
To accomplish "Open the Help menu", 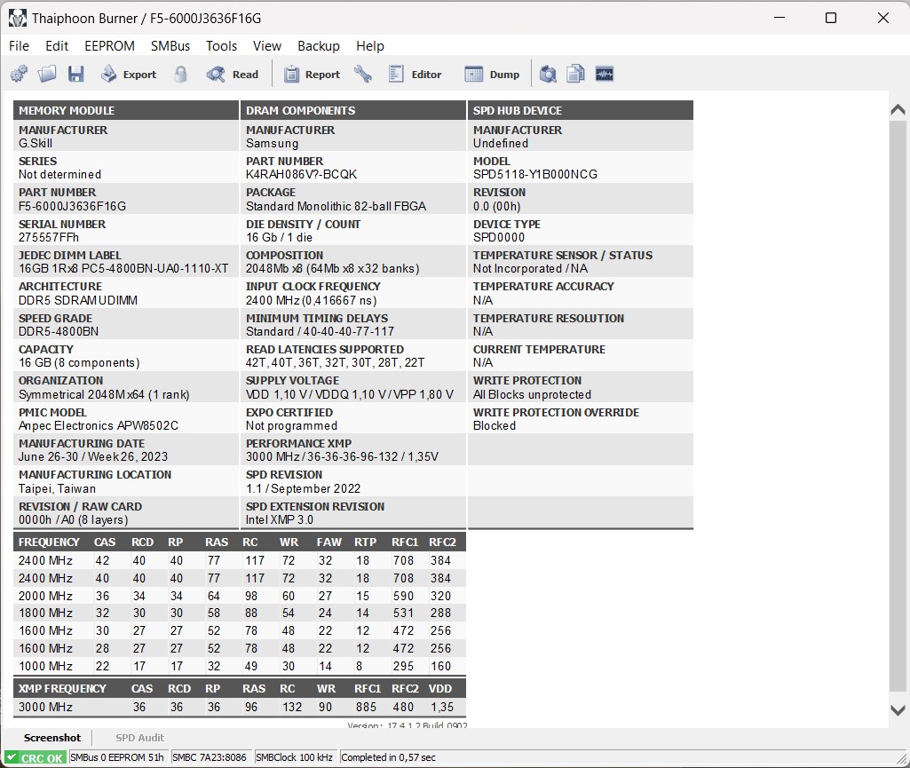I will (370, 46).
